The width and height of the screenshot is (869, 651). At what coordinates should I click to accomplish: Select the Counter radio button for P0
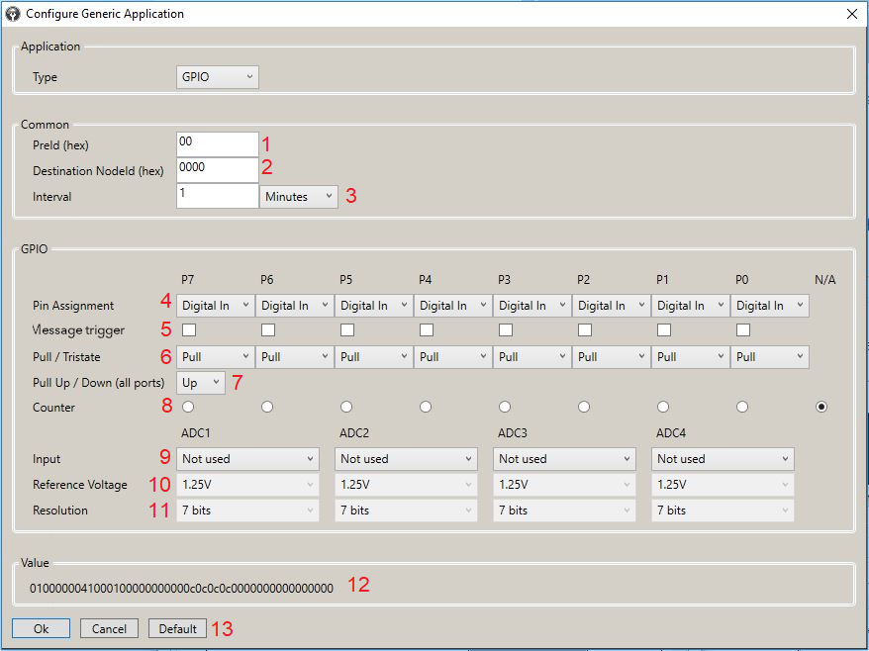(x=742, y=408)
